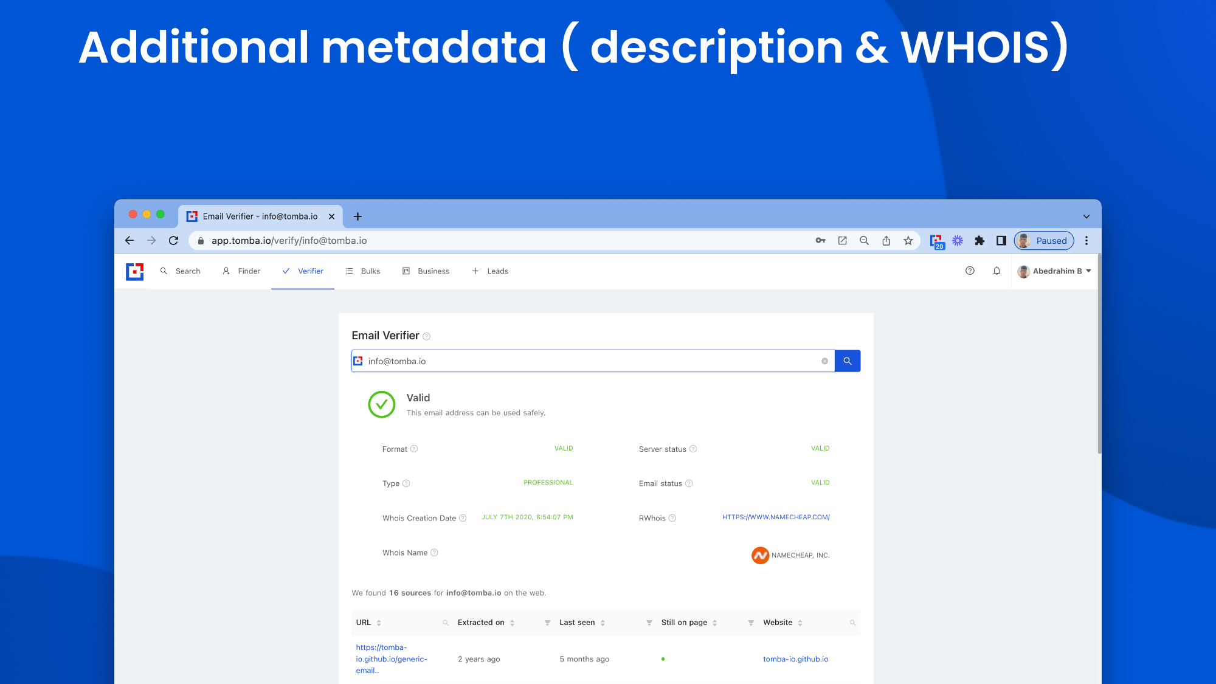Open the Abedrahim B account dropdown
This screenshot has height=684, width=1216.
coord(1054,271)
